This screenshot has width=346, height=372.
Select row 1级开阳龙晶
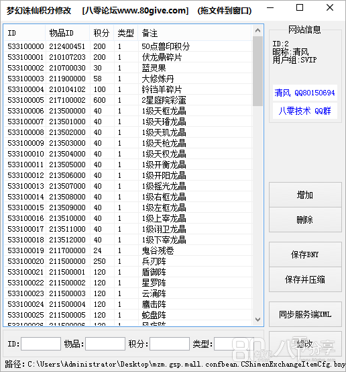point(128,175)
